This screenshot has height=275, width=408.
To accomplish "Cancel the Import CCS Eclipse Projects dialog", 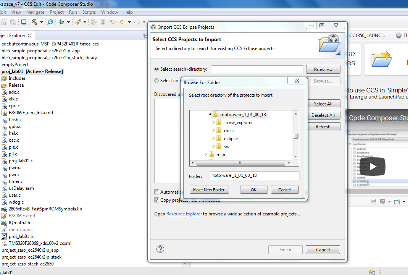I will pos(323,250).
